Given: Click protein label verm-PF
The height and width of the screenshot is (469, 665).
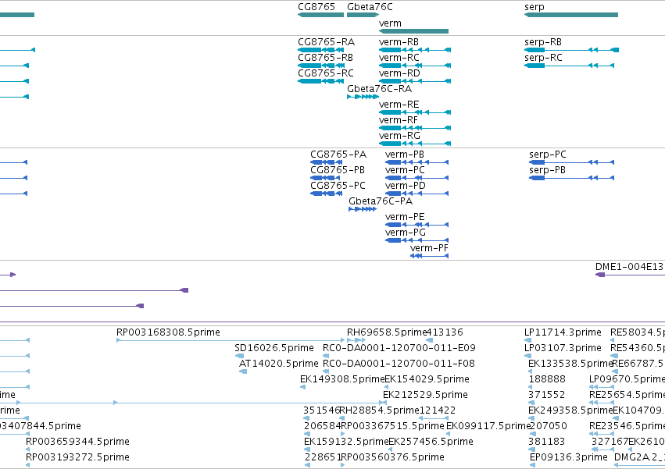Looking at the screenshot, I should pos(429,248).
